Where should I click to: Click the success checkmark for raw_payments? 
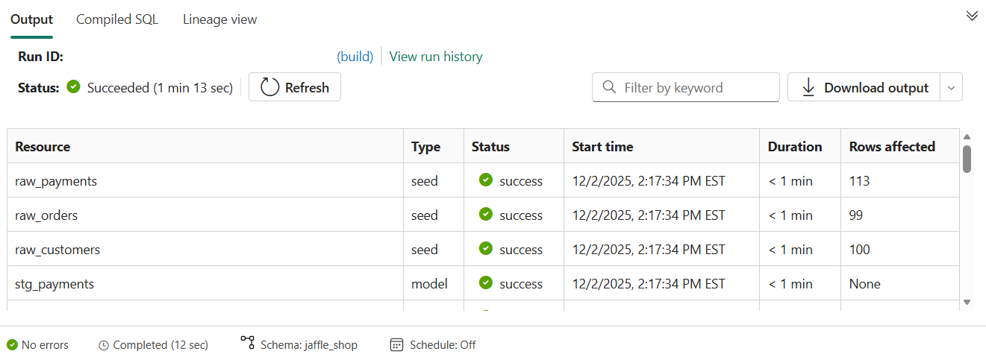(x=486, y=180)
